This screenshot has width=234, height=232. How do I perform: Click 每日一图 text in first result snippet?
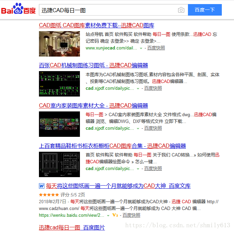[161, 34]
